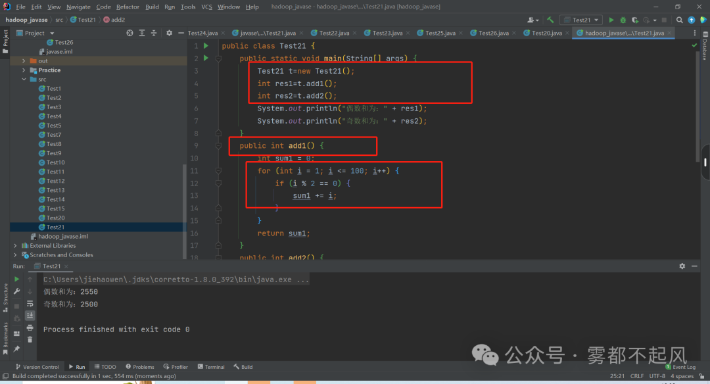Click UTF-8 encoding in status bar
Image resolution: width=710 pixels, height=384 pixels.
tap(657, 376)
